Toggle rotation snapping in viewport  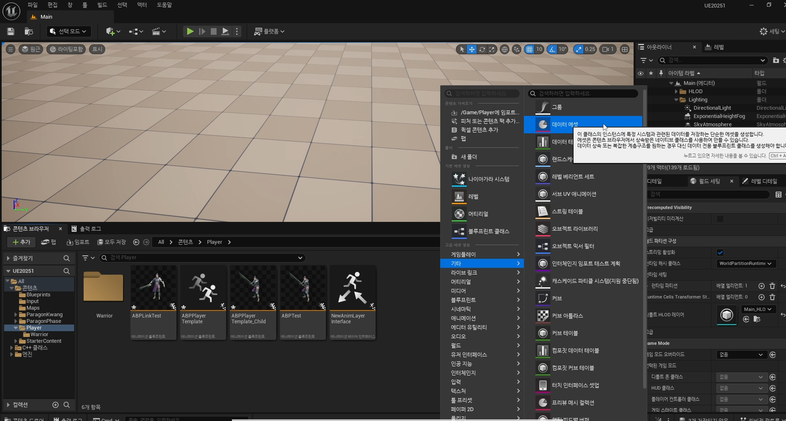click(552, 49)
